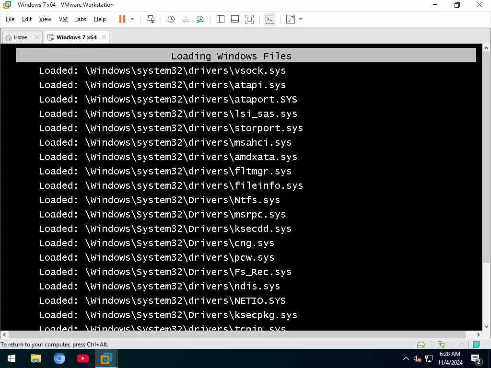Open the Tabs menu
The height and width of the screenshot is (368, 491).
[81, 19]
